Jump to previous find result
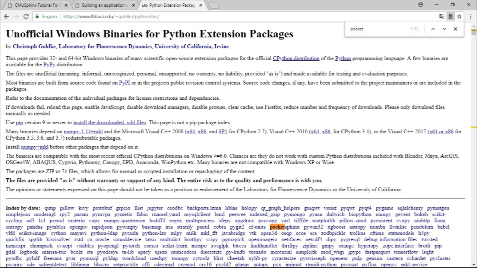This screenshot has height=268, width=477. (433, 29)
